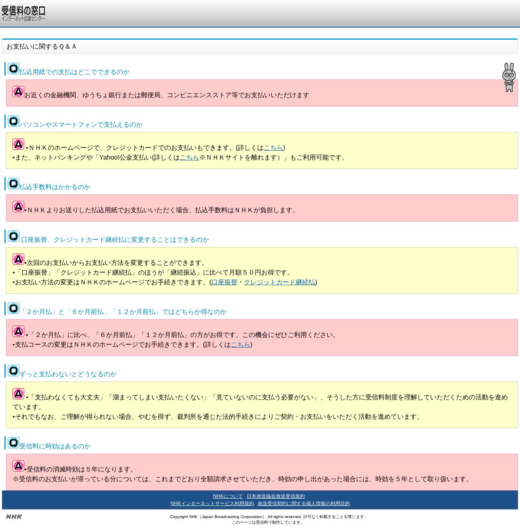Click question text ずっと支払わないとどうなるのか
Viewport: 520px width, 531px height.
(x=68, y=374)
